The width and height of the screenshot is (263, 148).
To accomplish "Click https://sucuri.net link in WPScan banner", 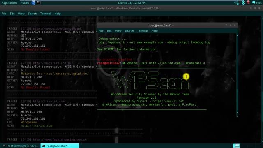I will (x=168, y=101).
